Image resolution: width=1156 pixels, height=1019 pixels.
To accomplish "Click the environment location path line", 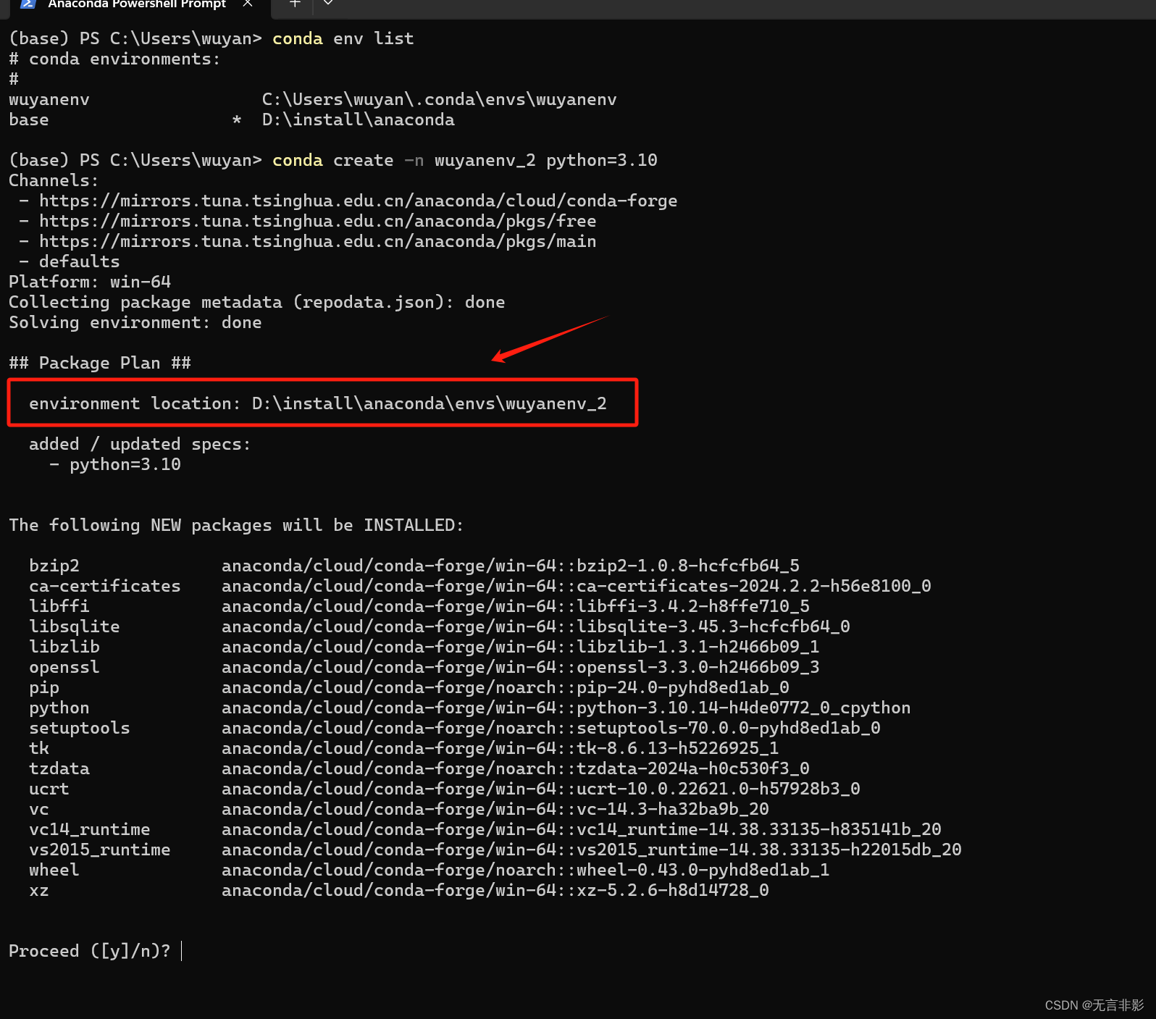I will pos(318,403).
